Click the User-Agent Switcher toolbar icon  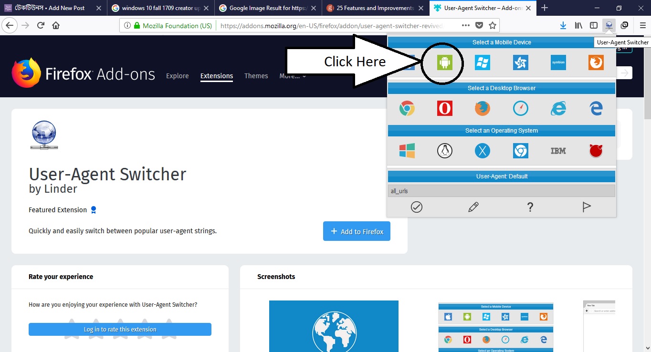tap(609, 25)
